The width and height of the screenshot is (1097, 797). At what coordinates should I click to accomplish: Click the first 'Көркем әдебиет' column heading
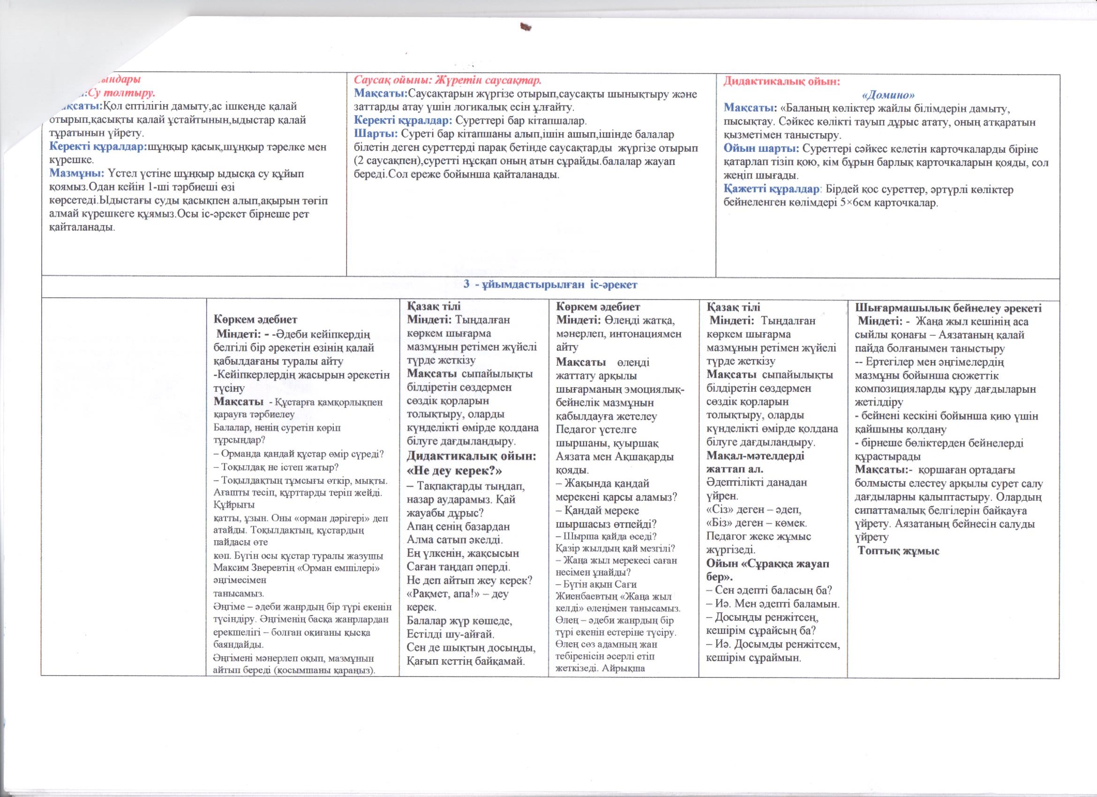coord(255,319)
